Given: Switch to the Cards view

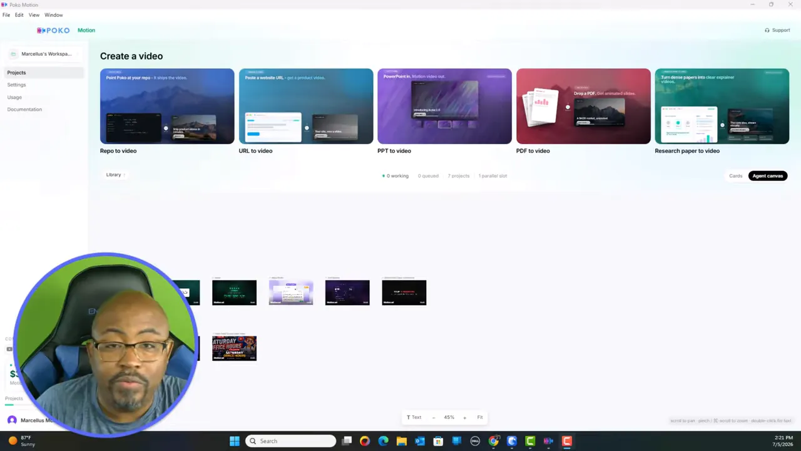Looking at the screenshot, I should pyautogui.click(x=736, y=176).
